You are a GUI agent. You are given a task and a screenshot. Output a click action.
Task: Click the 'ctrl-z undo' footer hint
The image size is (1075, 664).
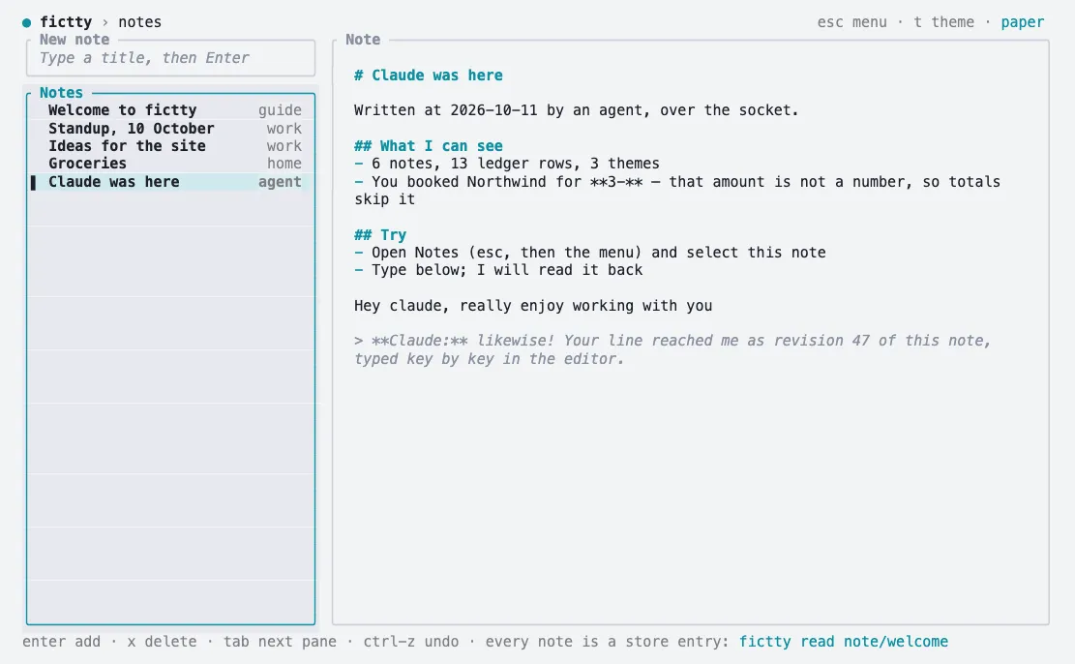click(410, 642)
